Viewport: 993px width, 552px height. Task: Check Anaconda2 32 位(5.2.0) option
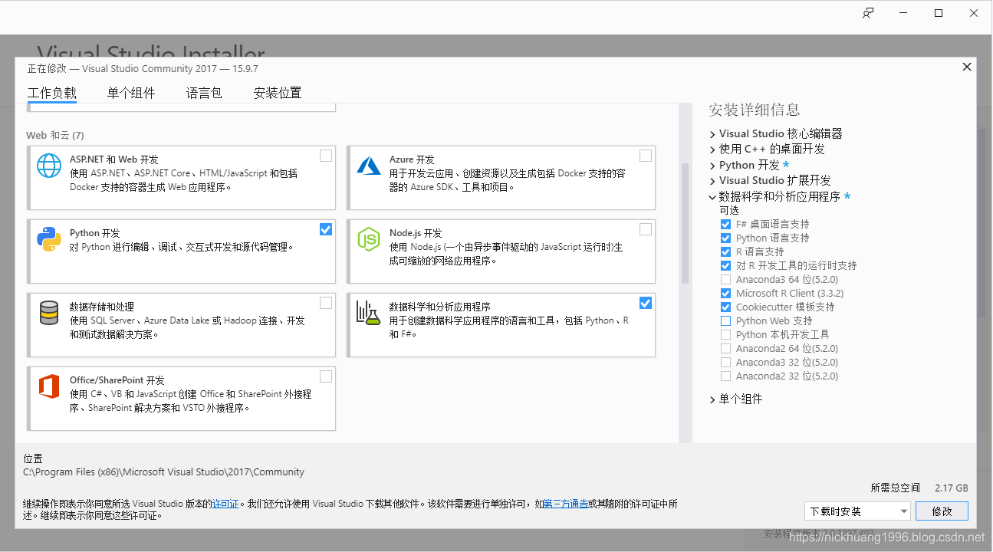tap(725, 376)
